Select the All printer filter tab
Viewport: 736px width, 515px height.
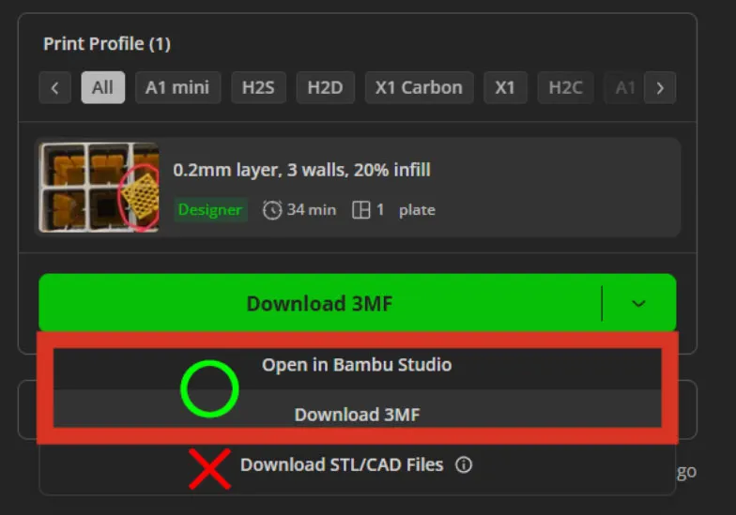tap(103, 88)
